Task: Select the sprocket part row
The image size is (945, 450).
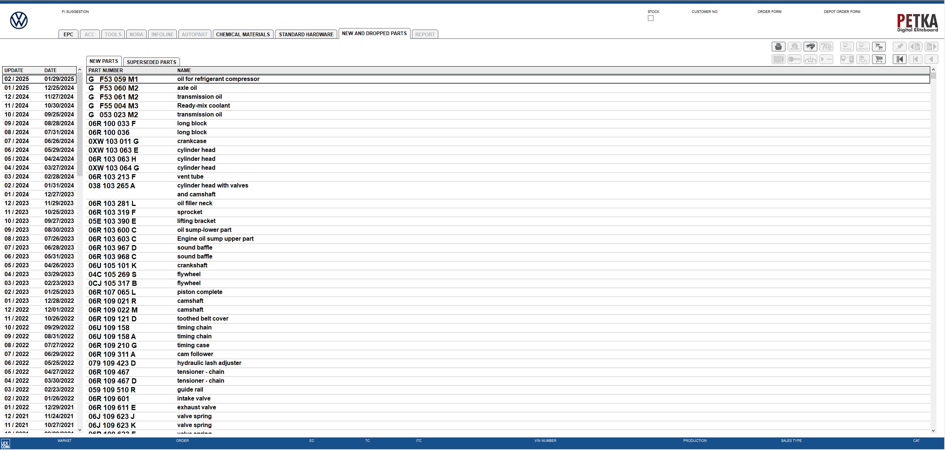Action: (x=508, y=212)
